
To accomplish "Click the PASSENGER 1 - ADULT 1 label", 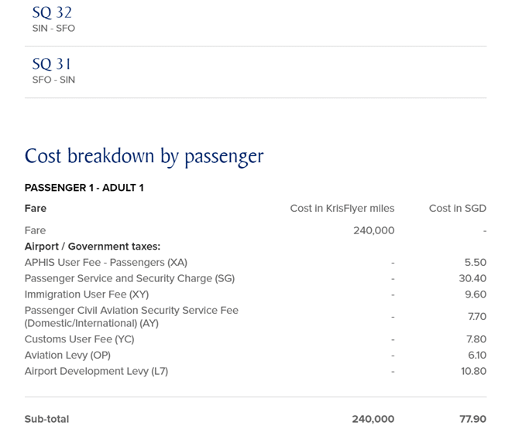I will 84,188.
